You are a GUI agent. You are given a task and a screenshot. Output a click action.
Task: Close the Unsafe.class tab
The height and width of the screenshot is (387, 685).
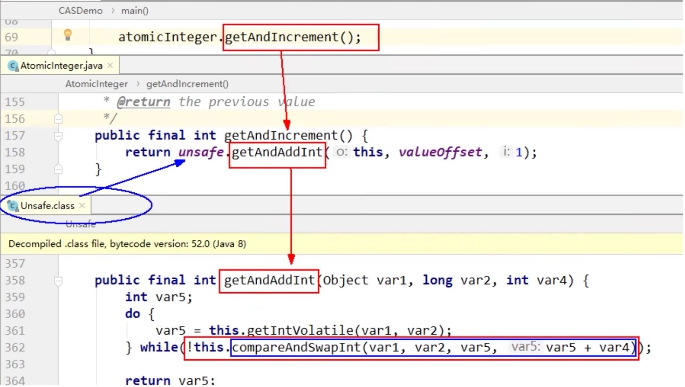click(82, 206)
